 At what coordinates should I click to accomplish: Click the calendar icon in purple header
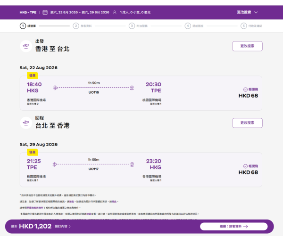(45, 12)
